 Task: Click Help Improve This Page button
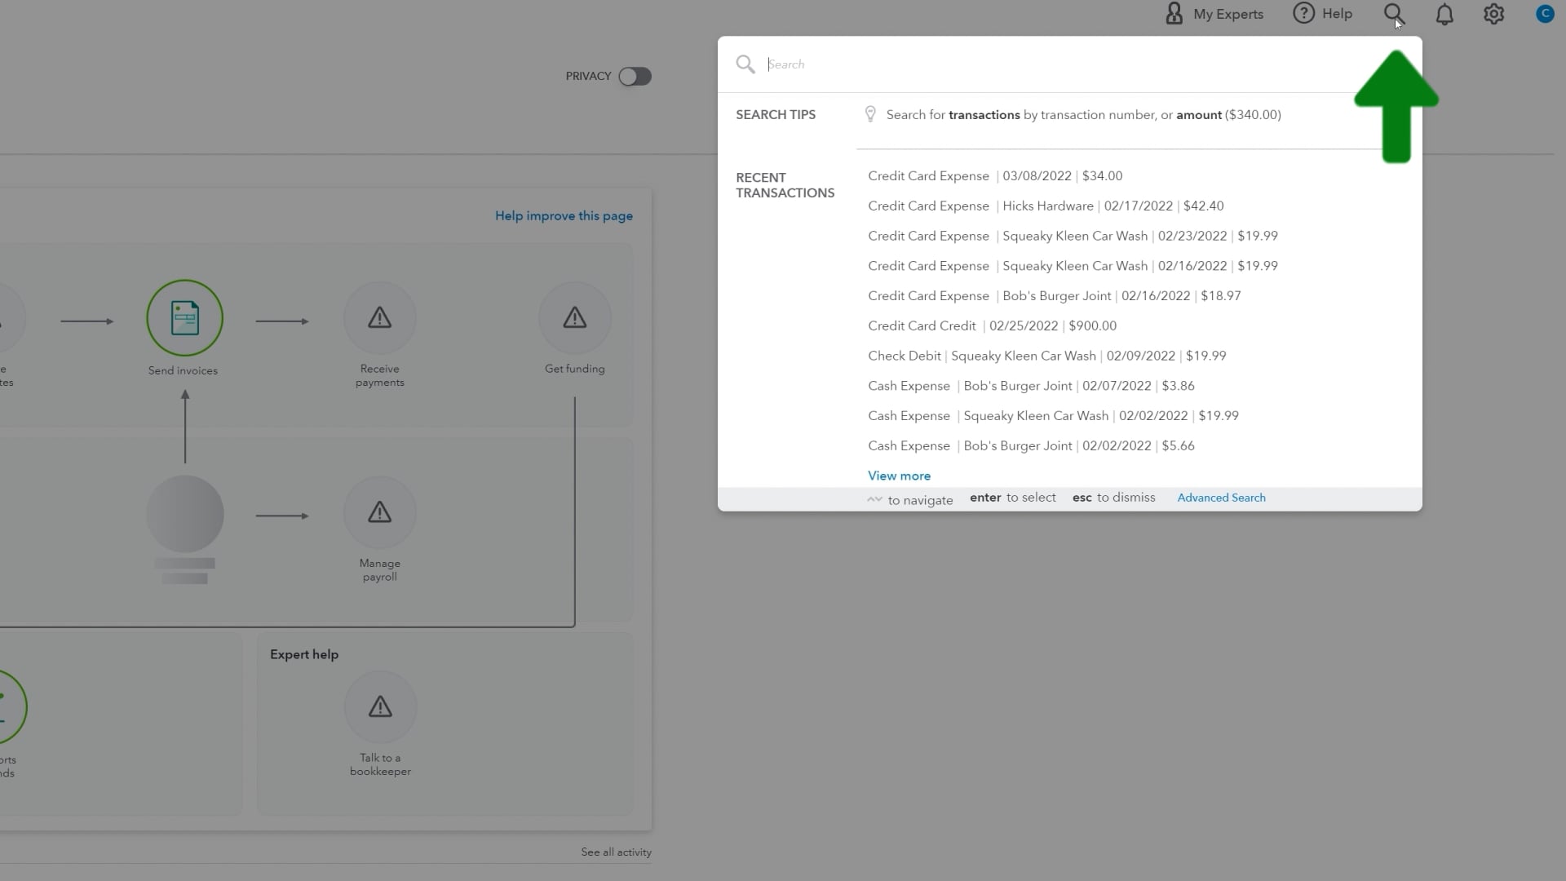tap(564, 214)
